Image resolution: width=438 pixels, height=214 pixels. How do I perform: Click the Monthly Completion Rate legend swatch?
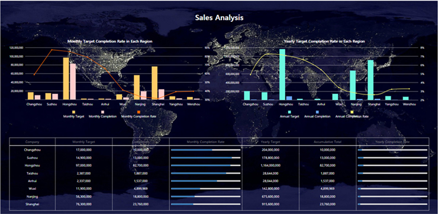point(139,112)
